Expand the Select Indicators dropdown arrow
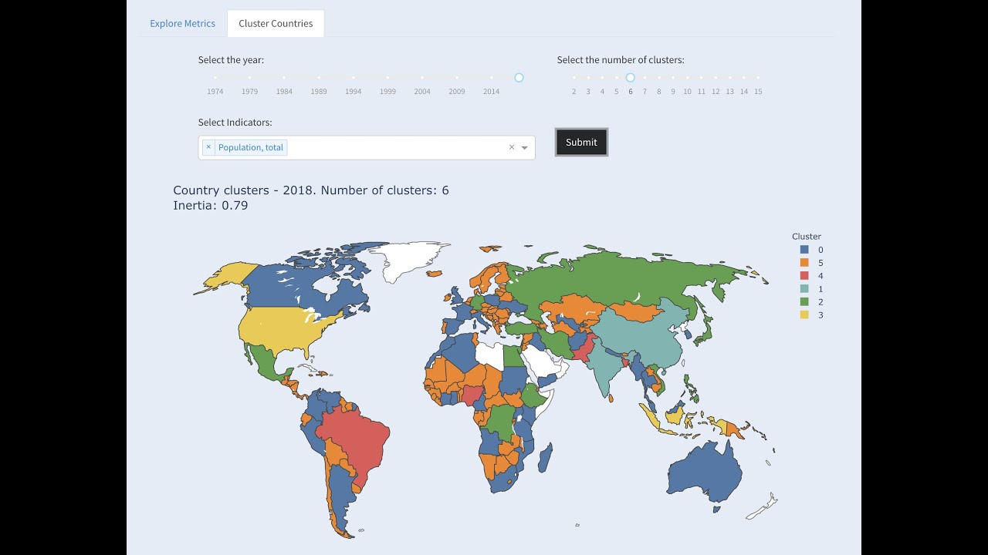The height and width of the screenshot is (555, 988). point(525,147)
